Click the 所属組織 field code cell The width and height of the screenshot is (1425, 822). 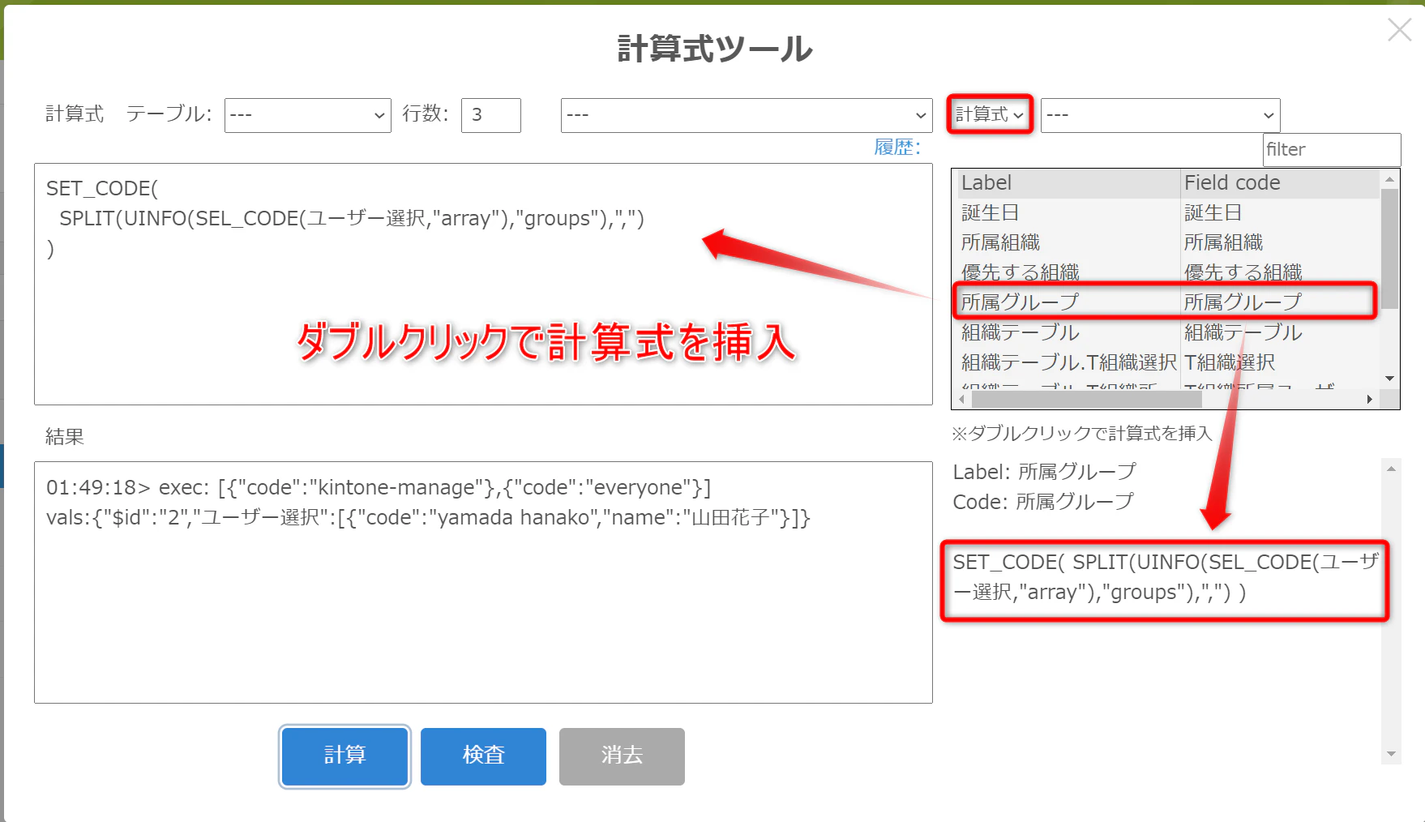(1280, 242)
